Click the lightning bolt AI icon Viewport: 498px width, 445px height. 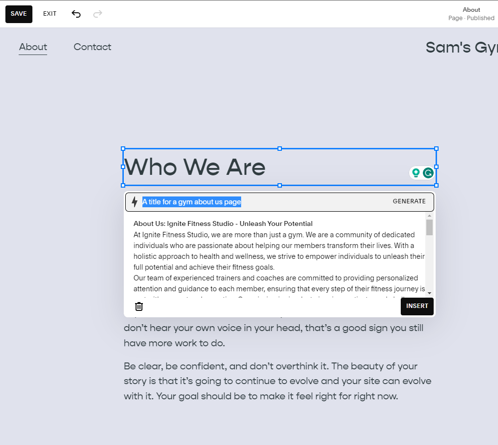pyautogui.click(x=135, y=202)
